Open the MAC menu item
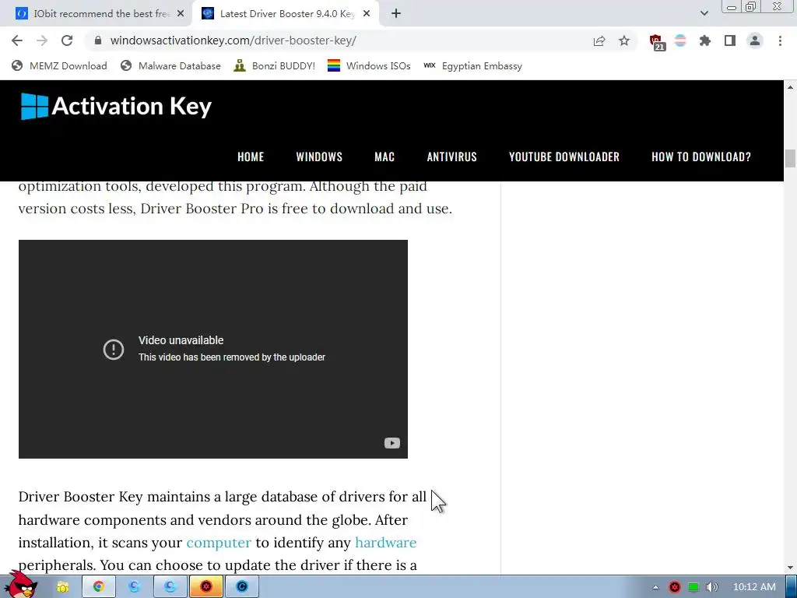The height and width of the screenshot is (598, 797). [384, 157]
